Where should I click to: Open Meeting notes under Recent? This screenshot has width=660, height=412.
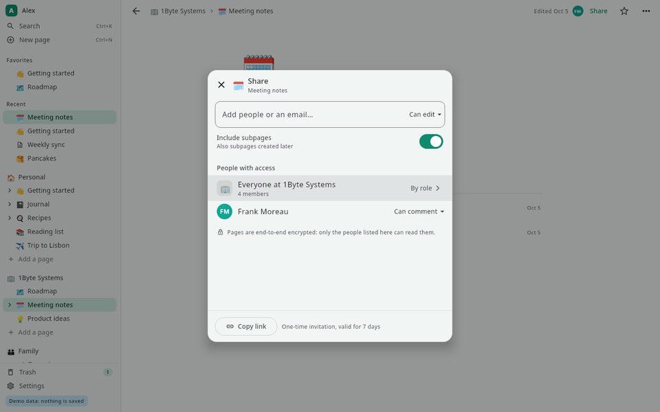click(59, 117)
